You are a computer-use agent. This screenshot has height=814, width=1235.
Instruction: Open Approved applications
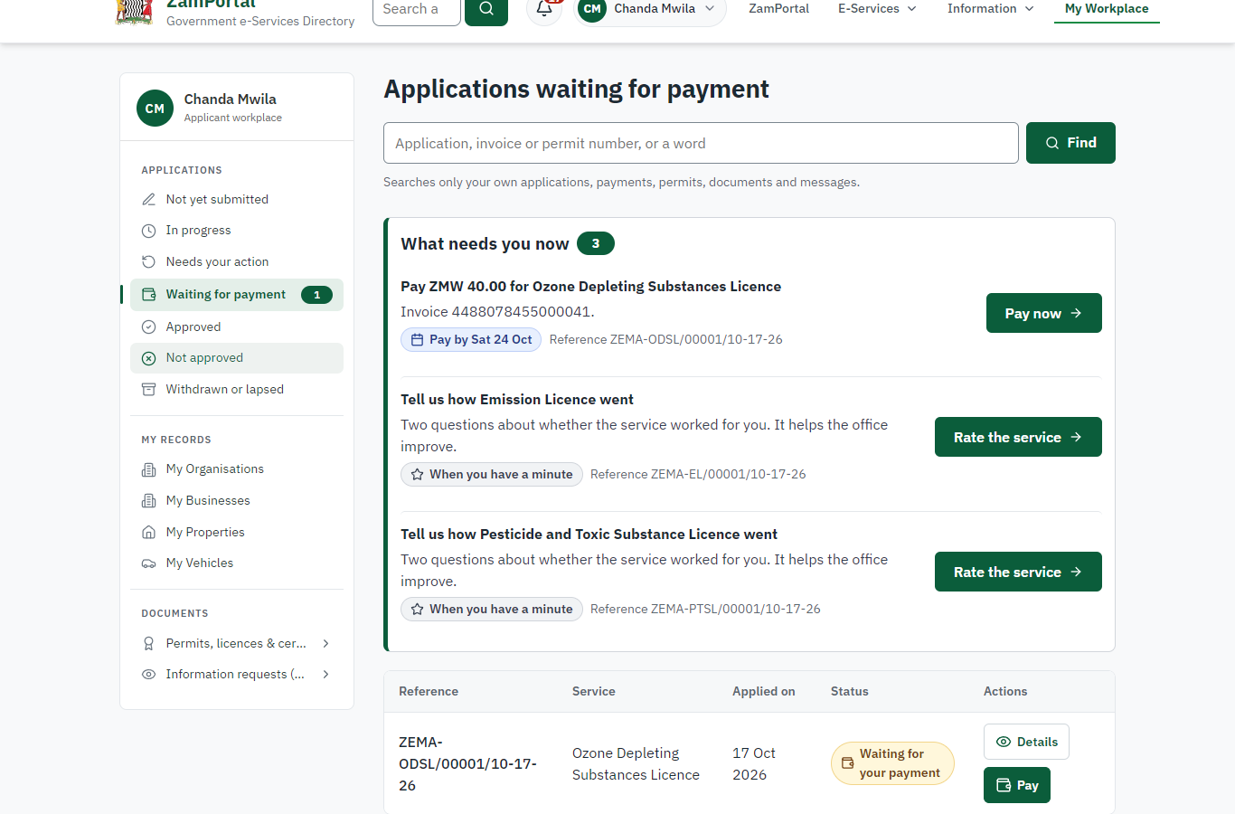tap(237, 327)
